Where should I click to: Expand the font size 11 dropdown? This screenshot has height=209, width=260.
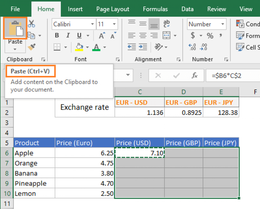tap(114, 24)
